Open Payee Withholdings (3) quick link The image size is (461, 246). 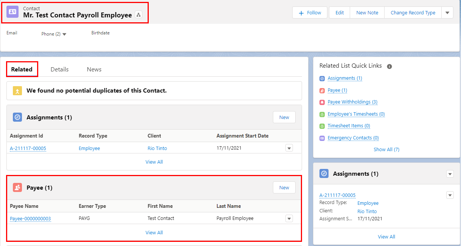coord(352,102)
